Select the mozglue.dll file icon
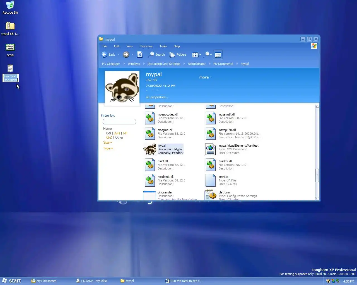357x285 pixels. [x=150, y=134]
